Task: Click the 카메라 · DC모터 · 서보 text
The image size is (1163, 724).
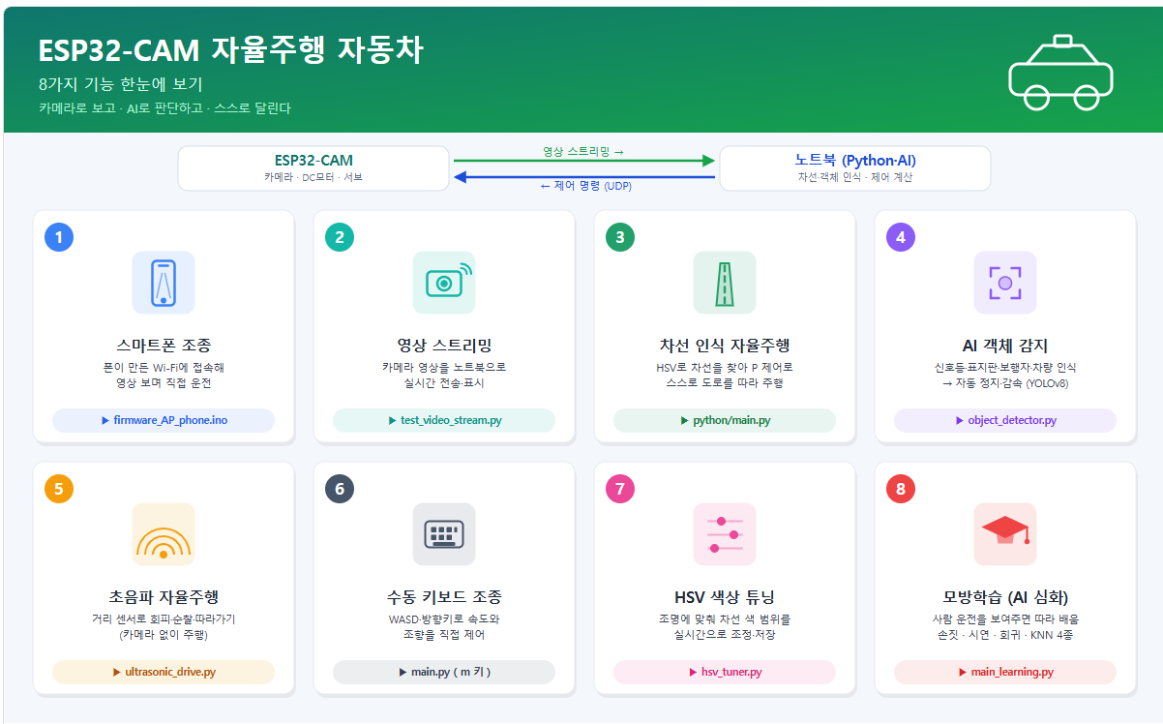Action: tap(313, 177)
